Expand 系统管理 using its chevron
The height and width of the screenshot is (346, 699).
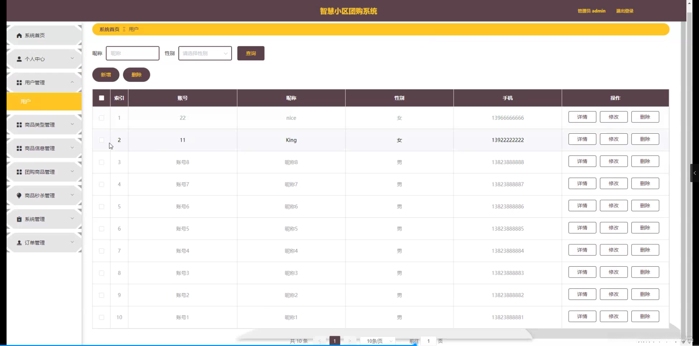[72, 219]
